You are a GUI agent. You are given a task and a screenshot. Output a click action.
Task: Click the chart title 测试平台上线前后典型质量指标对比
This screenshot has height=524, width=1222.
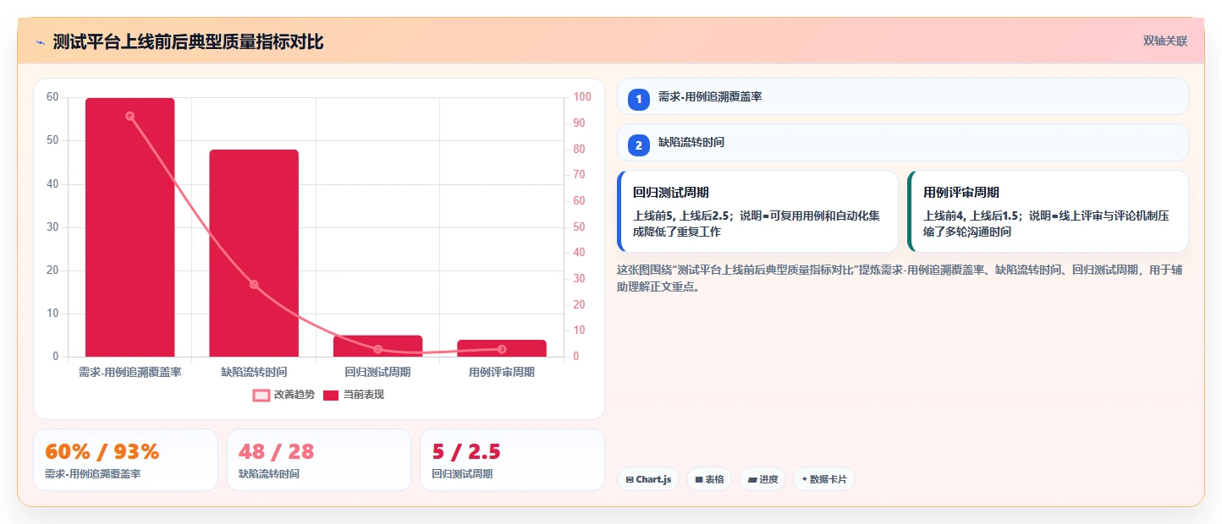coord(188,42)
